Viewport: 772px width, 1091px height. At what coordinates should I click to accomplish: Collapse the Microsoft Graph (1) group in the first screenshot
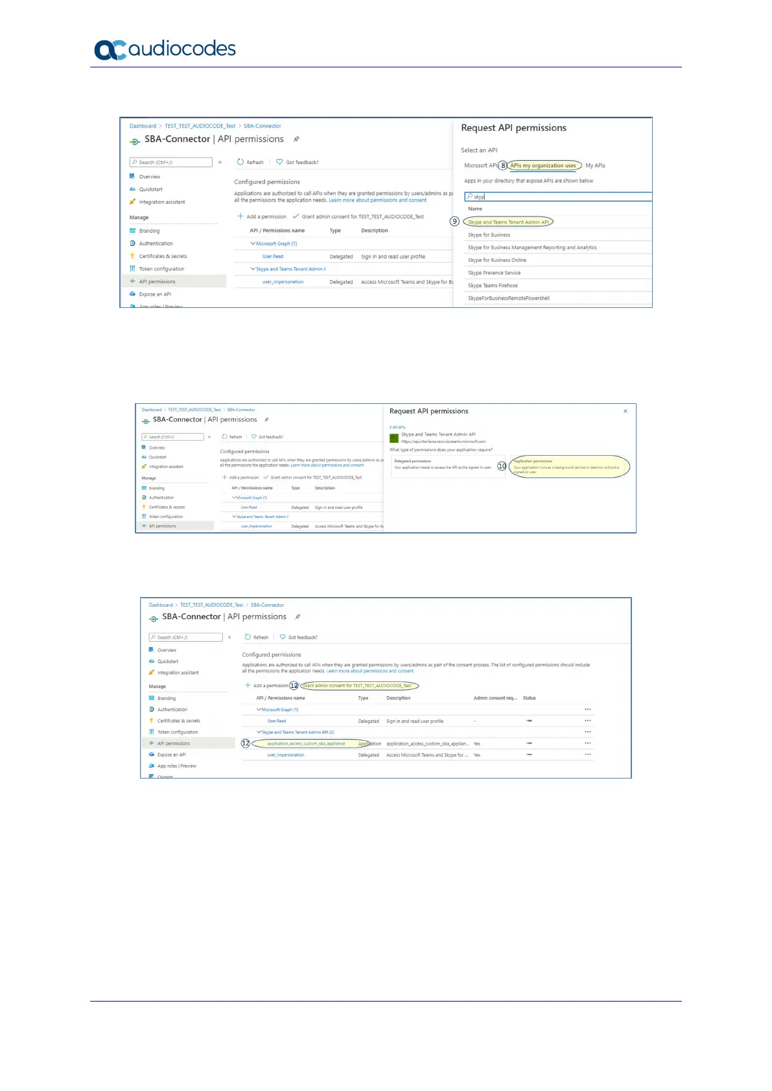[x=253, y=244]
